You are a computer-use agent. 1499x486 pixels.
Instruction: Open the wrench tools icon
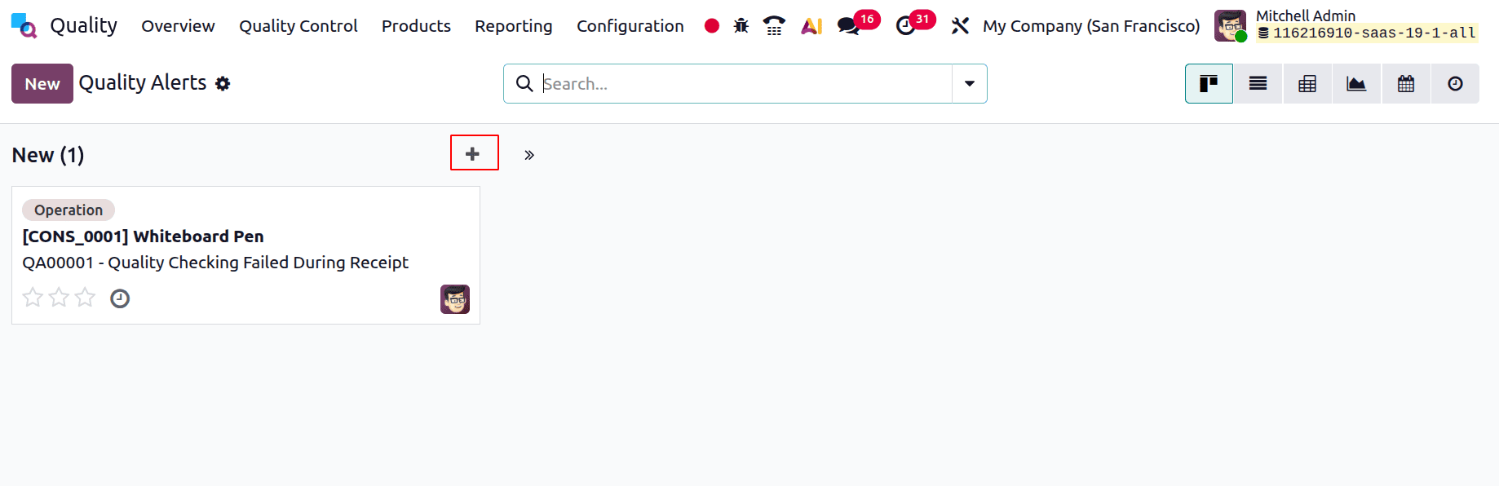coord(960,26)
